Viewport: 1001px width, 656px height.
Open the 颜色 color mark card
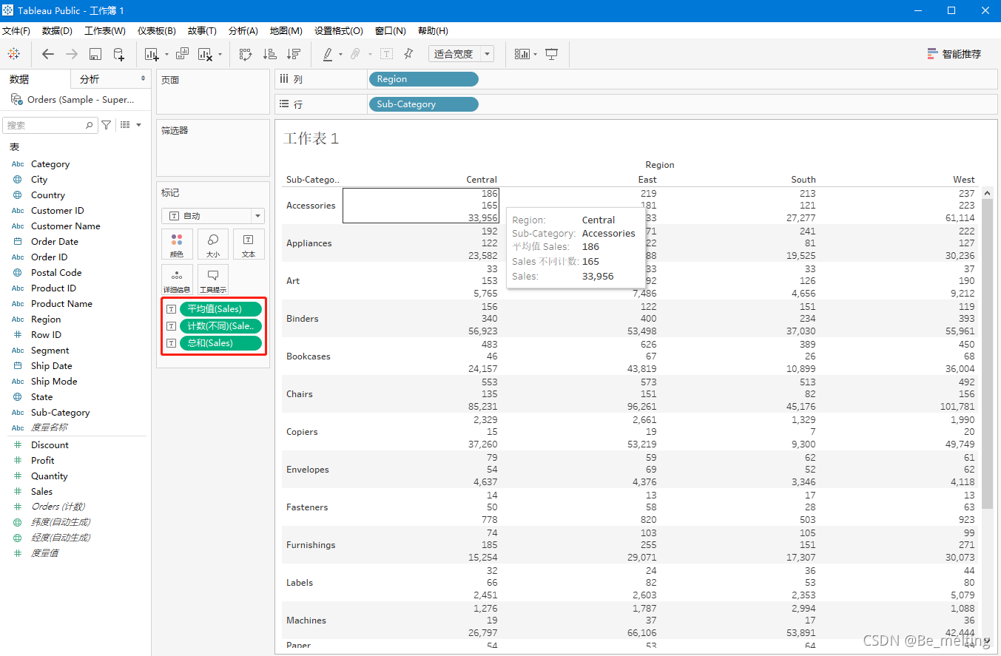(x=177, y=243)
